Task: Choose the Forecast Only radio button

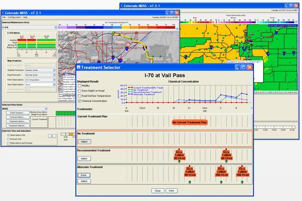Action: [x=8, y=139]
